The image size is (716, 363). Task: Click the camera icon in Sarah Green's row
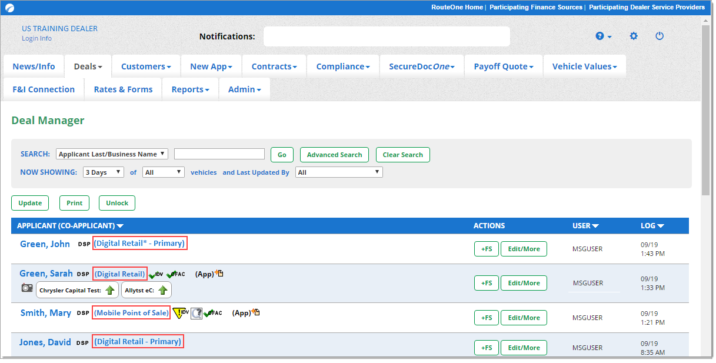tap(26, 288)
